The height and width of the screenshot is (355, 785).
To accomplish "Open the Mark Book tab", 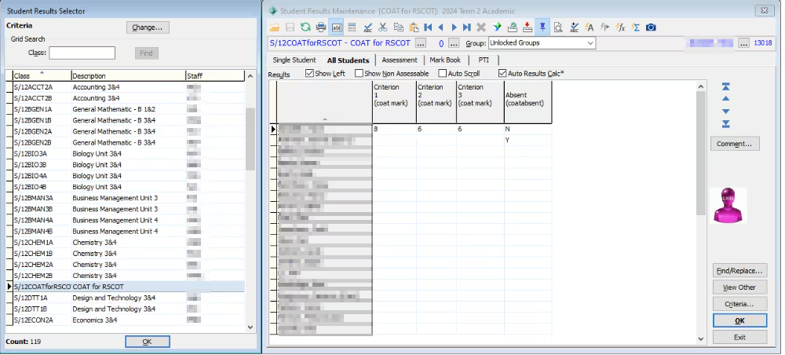I will point(445,60).
